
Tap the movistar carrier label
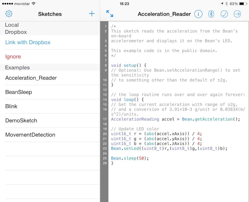click(x=22, y=4)
